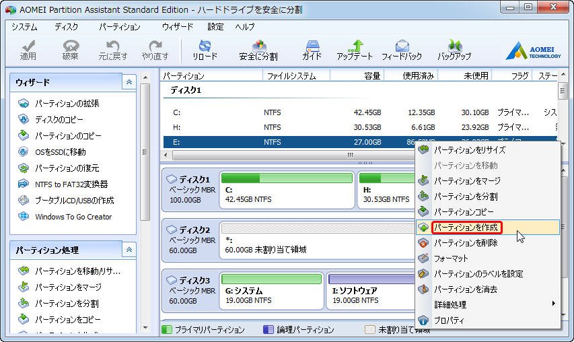574x342 pixels.
Task: Click the 破棄 (Discard) toolbar icon
Action: coord(70,50)
